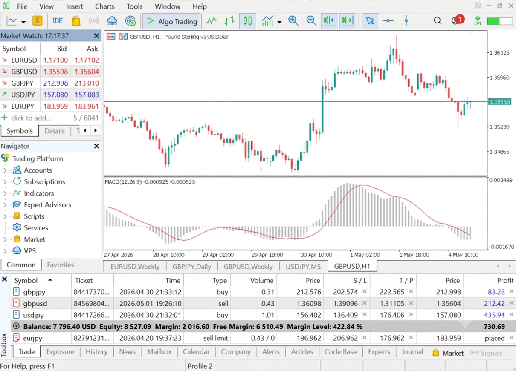Select the vertical line drawing tool

tap(406, 21)
